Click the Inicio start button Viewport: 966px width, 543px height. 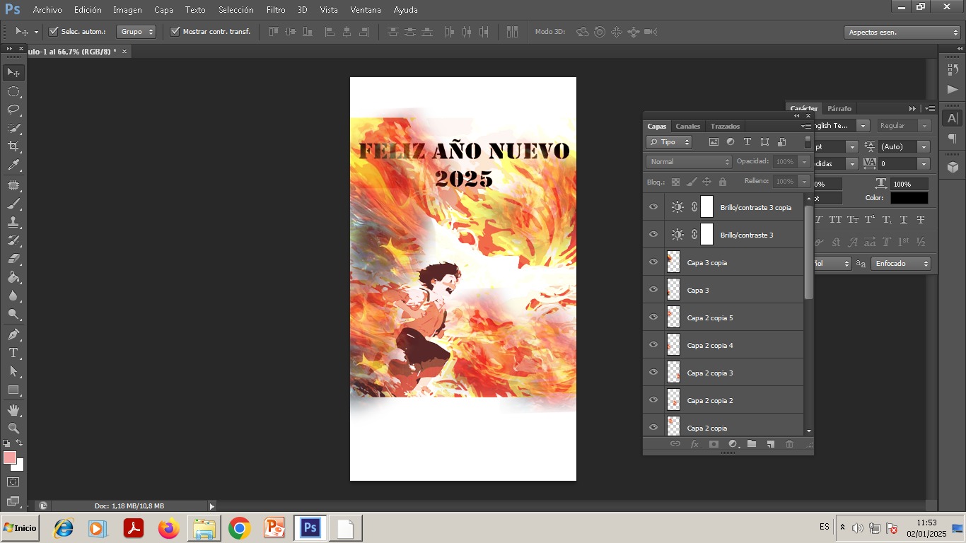pos(20,528)
